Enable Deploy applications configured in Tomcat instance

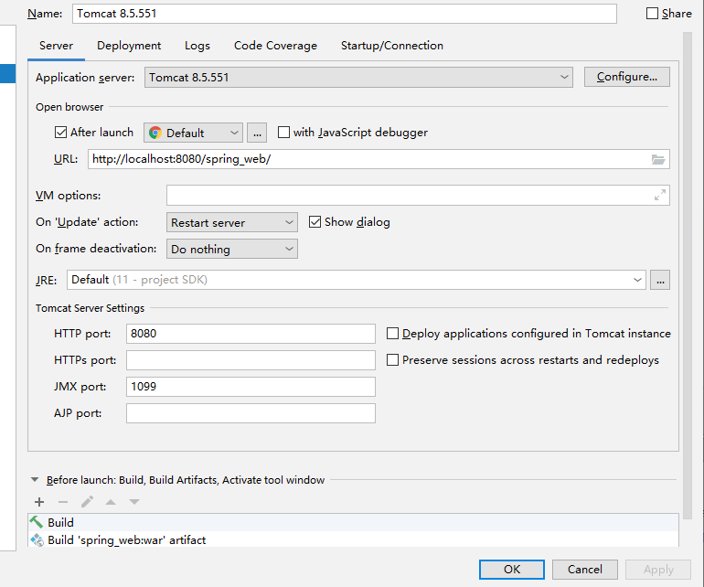(x=392, y=333)
